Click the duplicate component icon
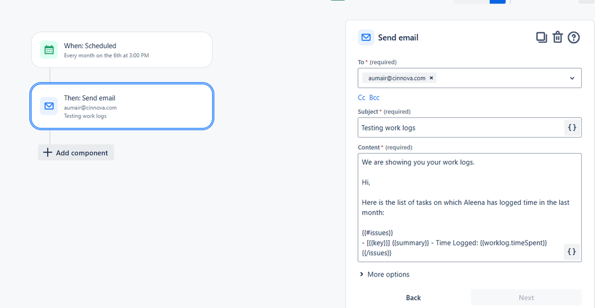 (541, 38)
